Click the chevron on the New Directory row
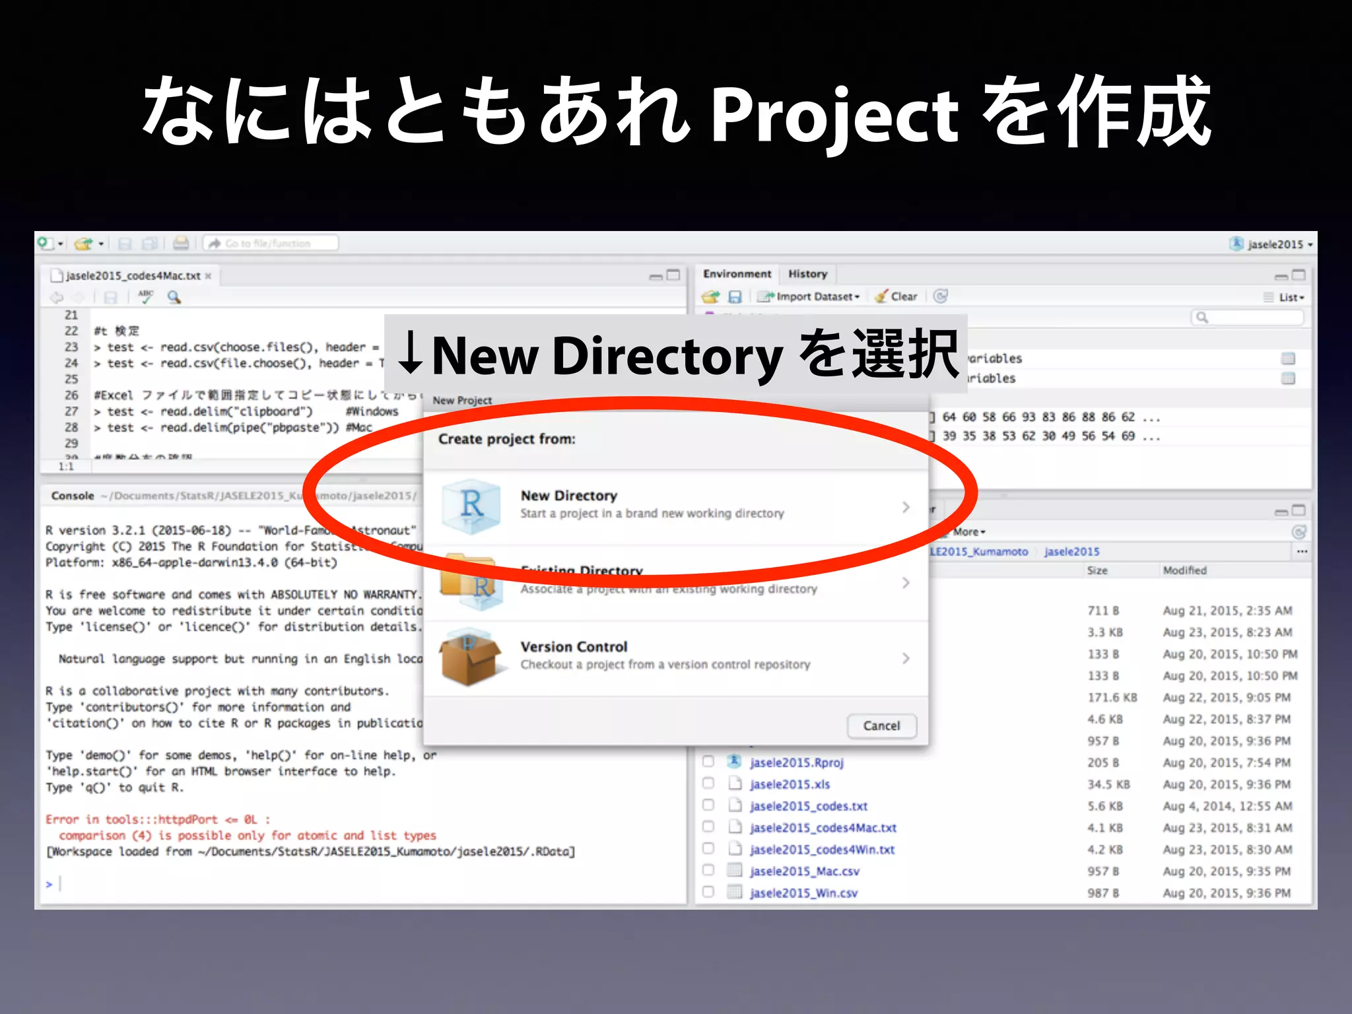 906,507
